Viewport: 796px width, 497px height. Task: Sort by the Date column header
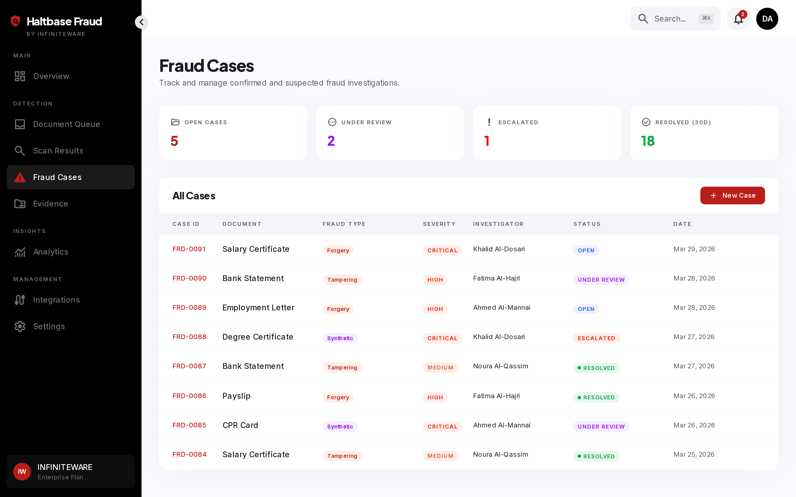pos(682,224)
